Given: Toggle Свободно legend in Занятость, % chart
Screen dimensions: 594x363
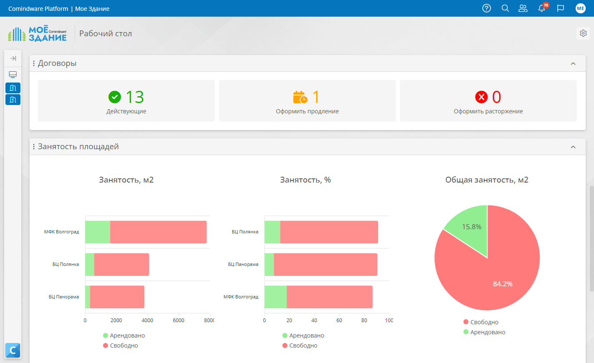Looking at the screenshot, I should [300, 345].
